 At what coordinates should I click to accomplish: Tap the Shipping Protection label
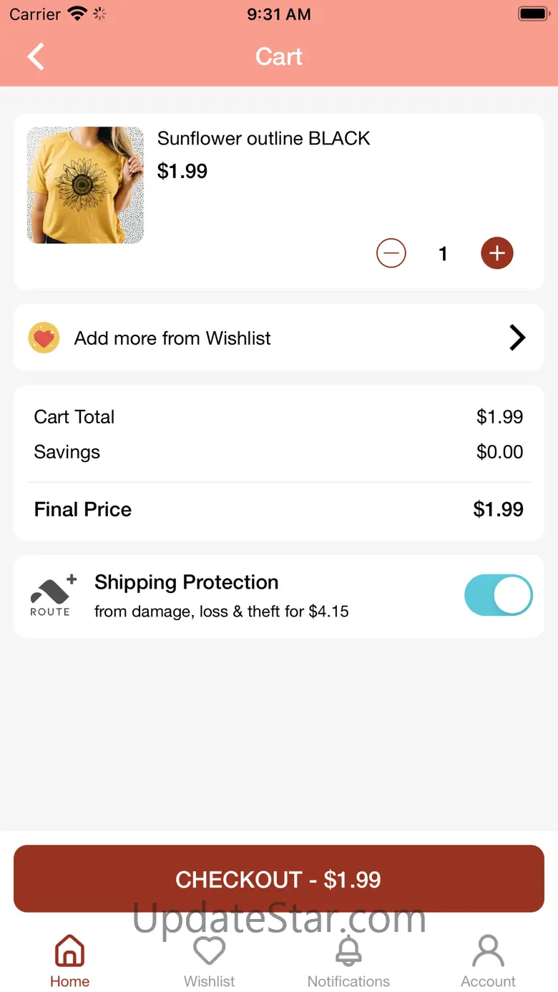click(186, 582)
